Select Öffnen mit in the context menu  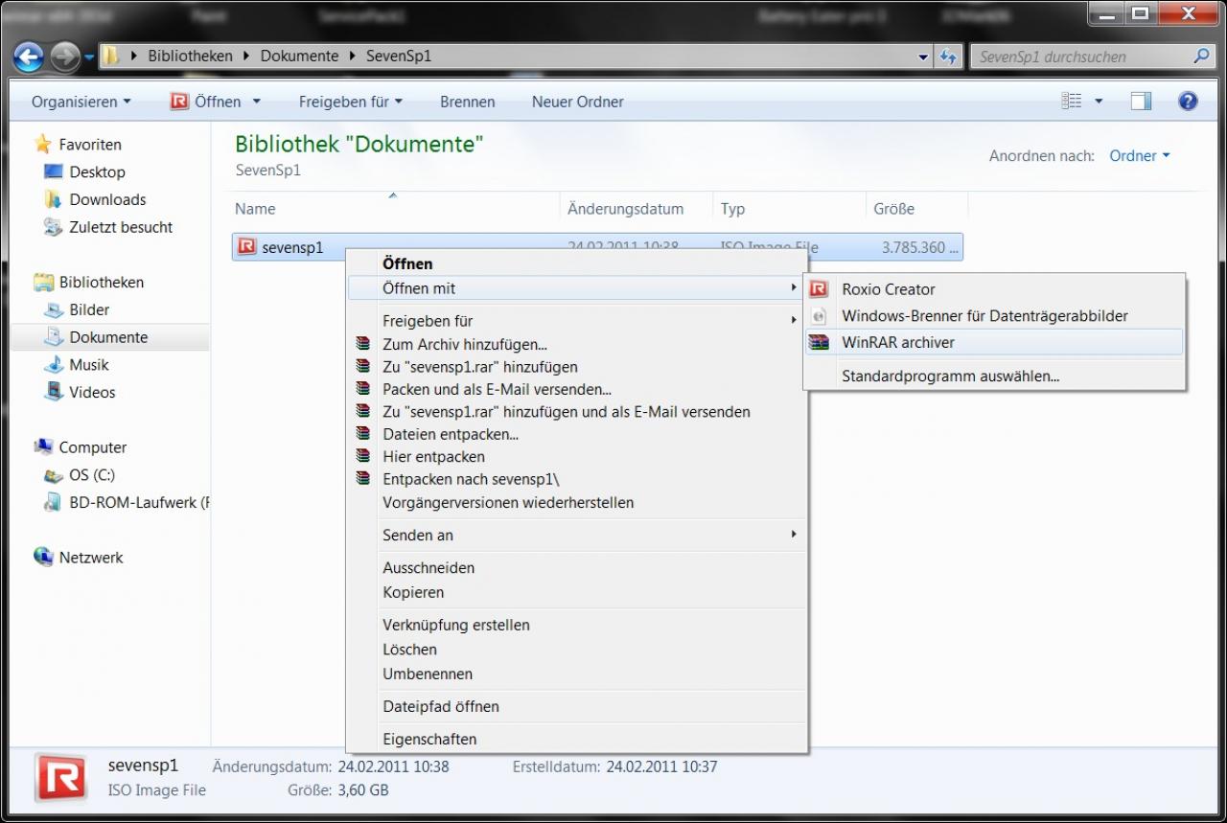point(577,288)
